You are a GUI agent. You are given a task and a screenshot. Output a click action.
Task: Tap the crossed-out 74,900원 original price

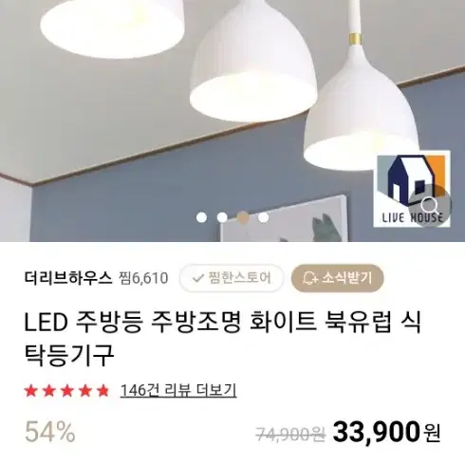pyautogui.click(x=290, y=434)
